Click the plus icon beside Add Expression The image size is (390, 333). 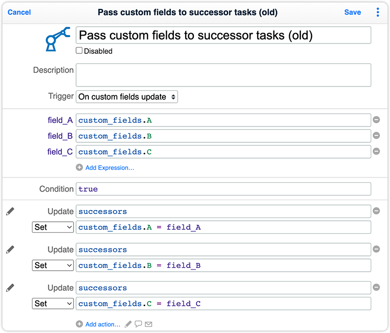point(79,167)
